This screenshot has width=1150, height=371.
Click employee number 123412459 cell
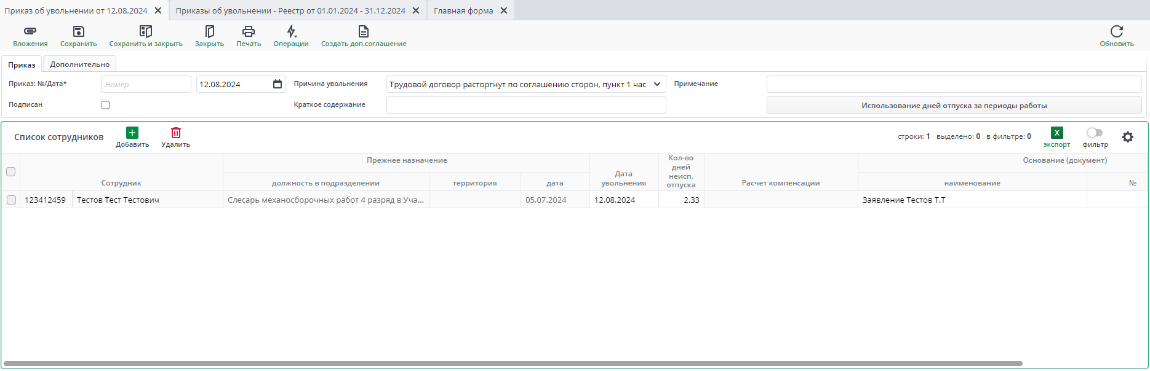[46, 200]
